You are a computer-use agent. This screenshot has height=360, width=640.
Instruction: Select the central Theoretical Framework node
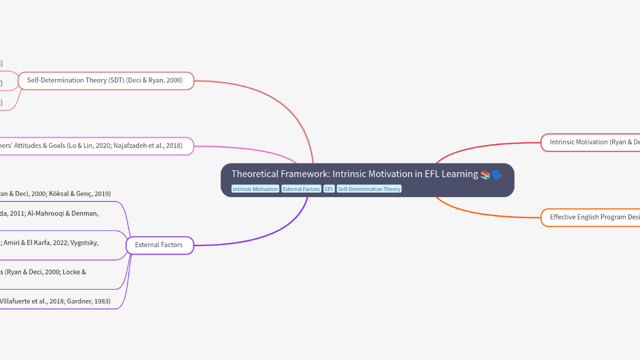point(367,180)
